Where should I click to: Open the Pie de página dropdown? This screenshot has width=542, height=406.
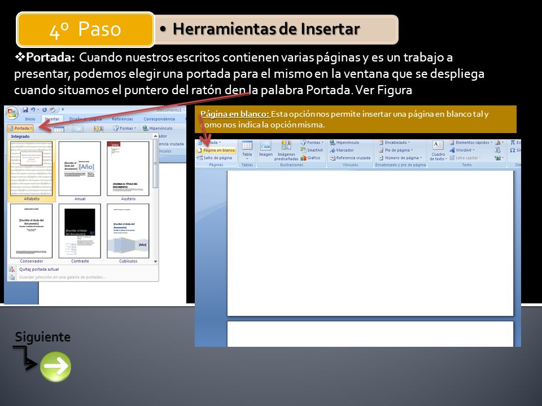[396, 150]
